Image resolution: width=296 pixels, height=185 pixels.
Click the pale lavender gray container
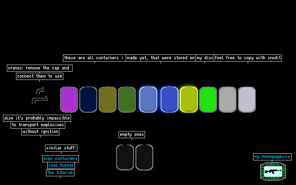247,99
